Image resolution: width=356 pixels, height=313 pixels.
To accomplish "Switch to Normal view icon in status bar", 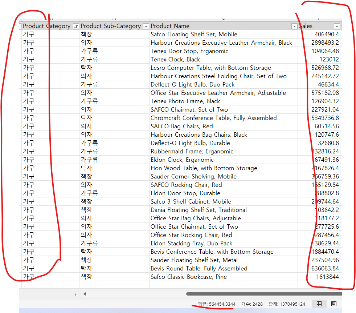I will (319, 304).
